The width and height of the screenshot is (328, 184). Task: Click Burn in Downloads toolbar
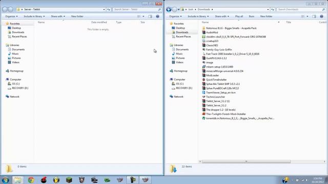coord(252,16)
